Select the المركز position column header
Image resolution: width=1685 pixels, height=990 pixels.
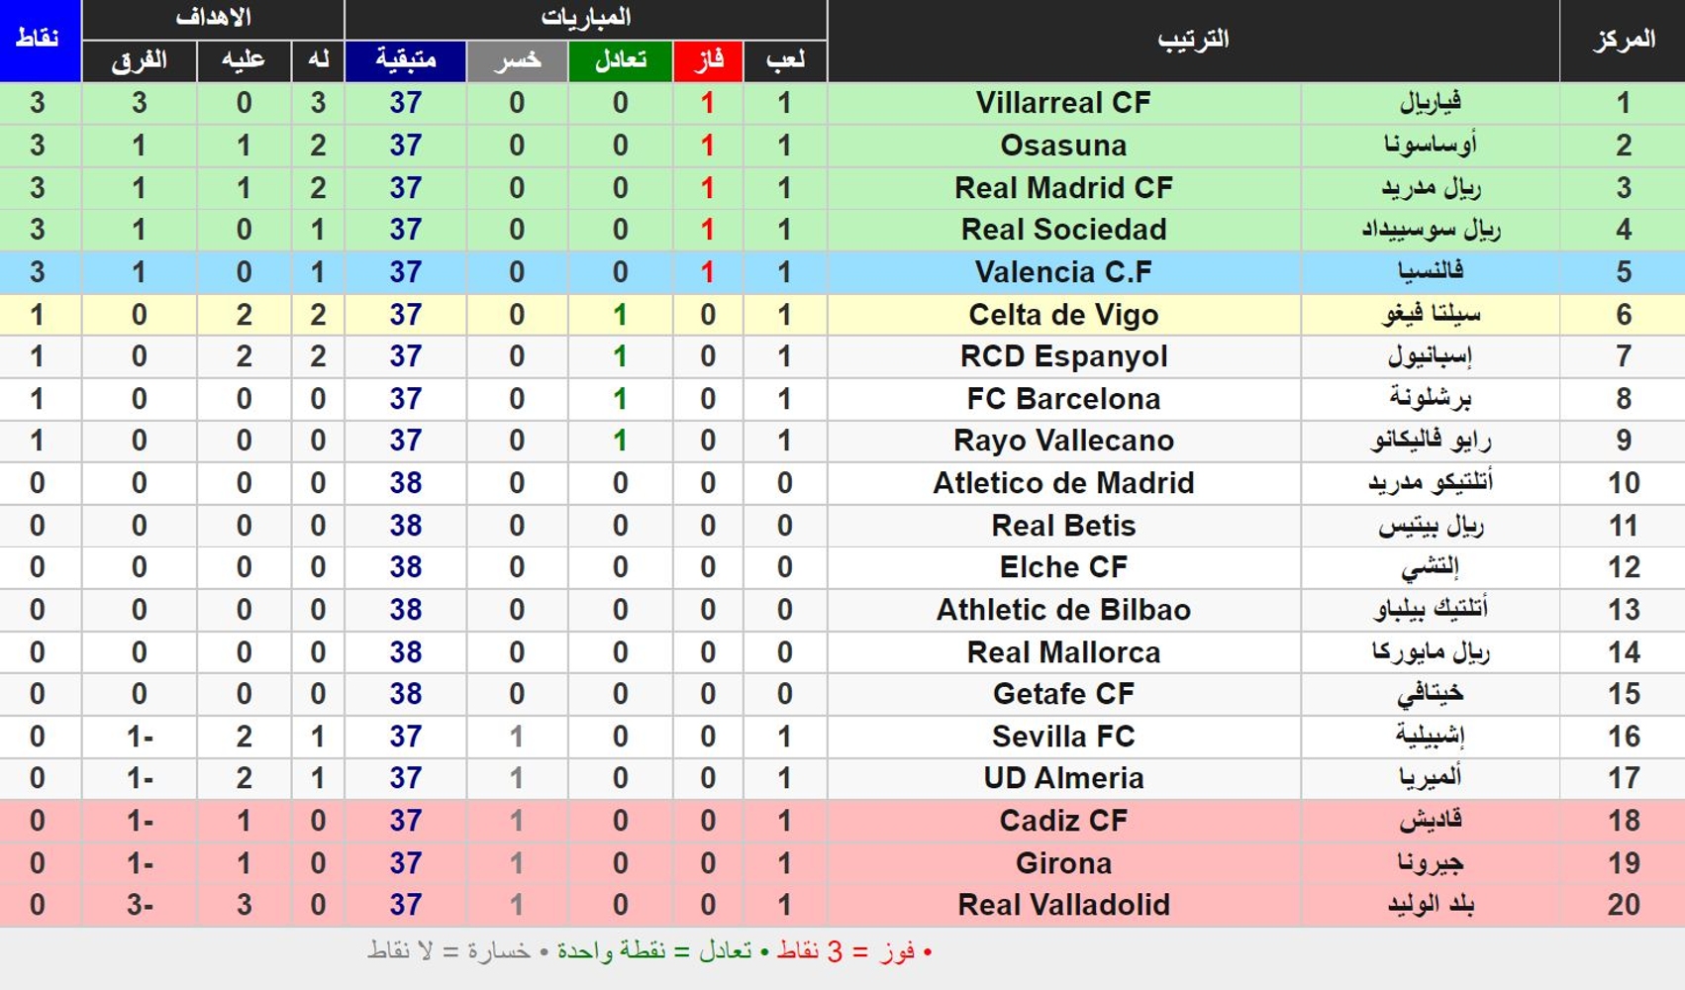[1623, 40]
